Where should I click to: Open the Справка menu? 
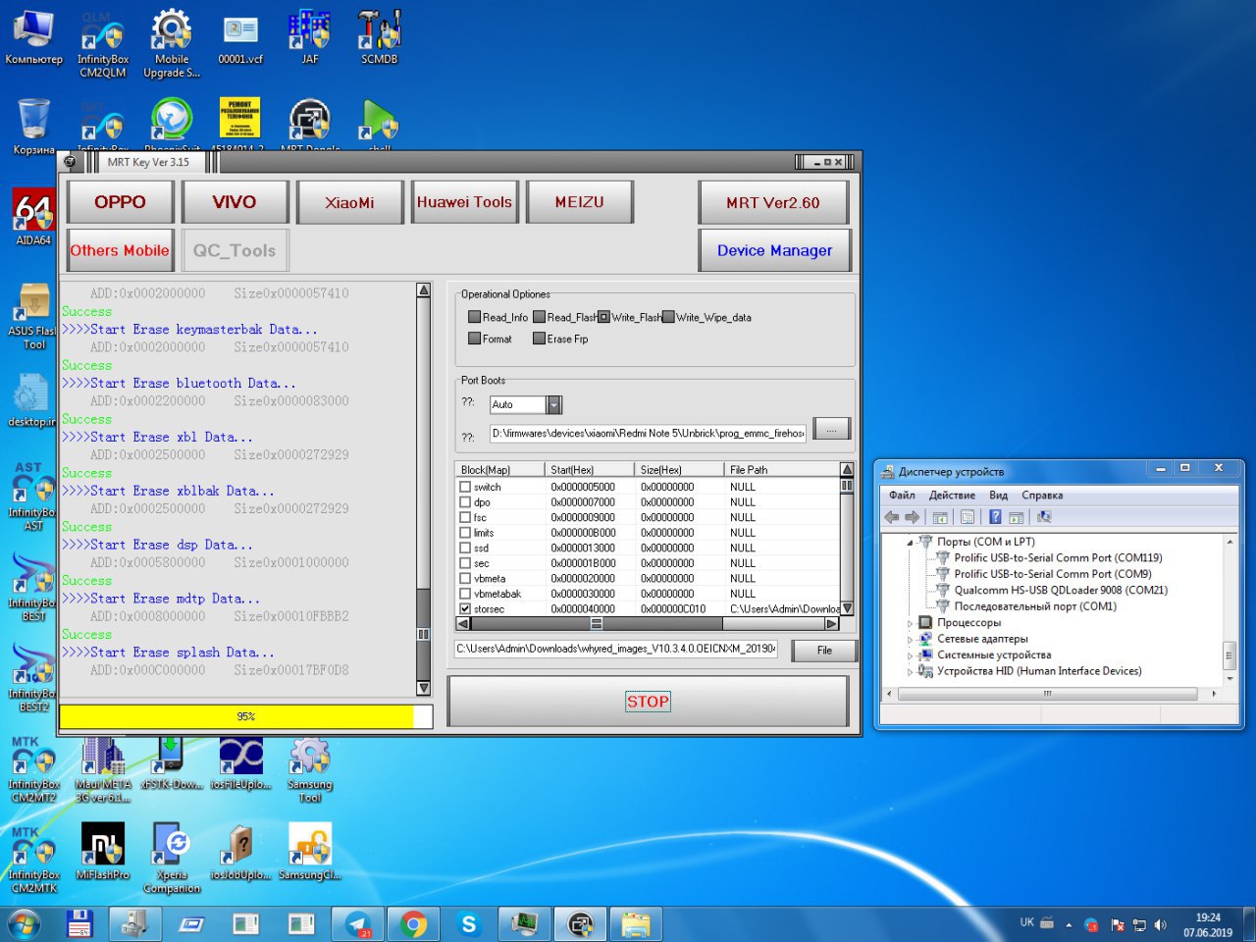point(1042,496)
